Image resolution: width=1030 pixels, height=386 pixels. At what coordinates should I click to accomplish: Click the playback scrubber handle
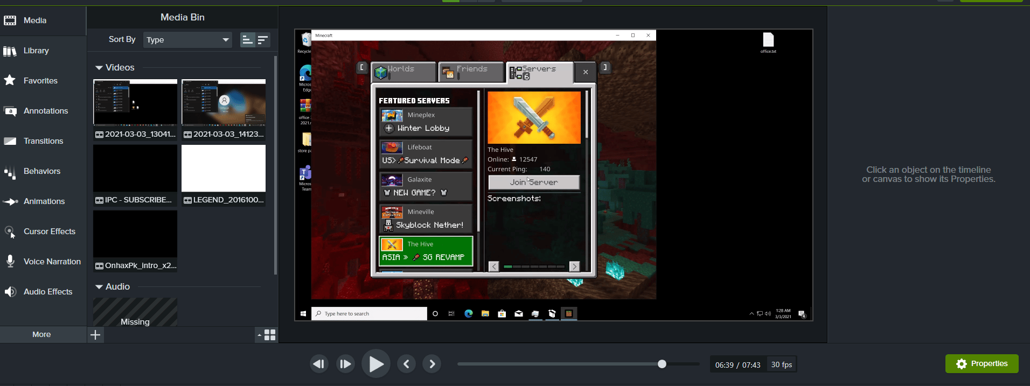tap(662, 364)
